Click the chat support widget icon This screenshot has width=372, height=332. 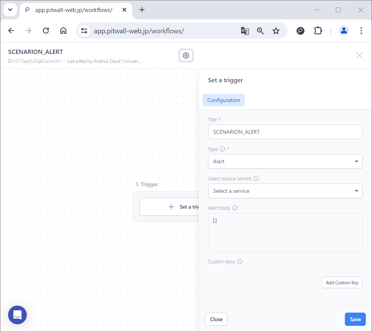click(x=17, y=315)
